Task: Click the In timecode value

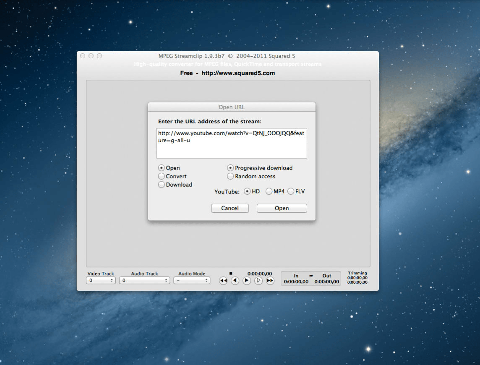Action: pyautogui.click(x=296, y=282)
